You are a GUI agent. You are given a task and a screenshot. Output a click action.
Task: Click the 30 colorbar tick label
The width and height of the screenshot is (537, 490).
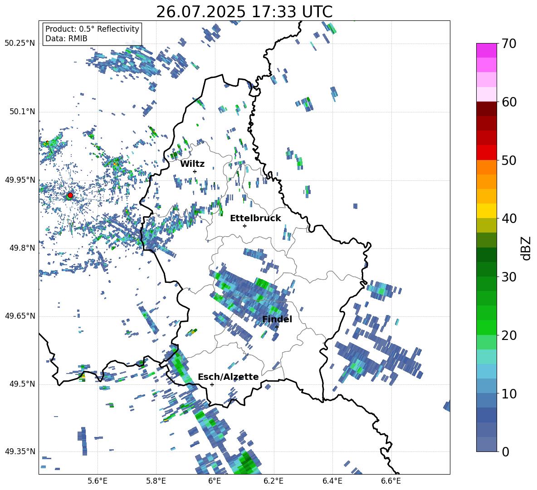[508, 277]
